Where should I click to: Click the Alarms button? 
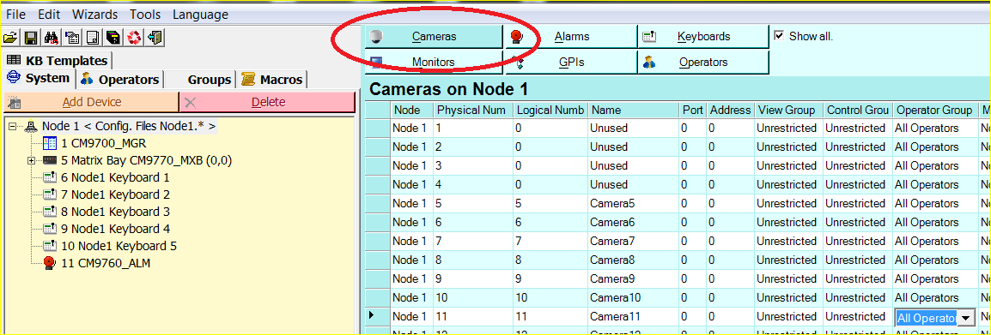pos(571,37)
